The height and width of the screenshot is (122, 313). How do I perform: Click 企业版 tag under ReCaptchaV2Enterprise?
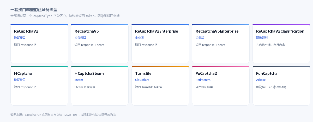pos(139,38)
